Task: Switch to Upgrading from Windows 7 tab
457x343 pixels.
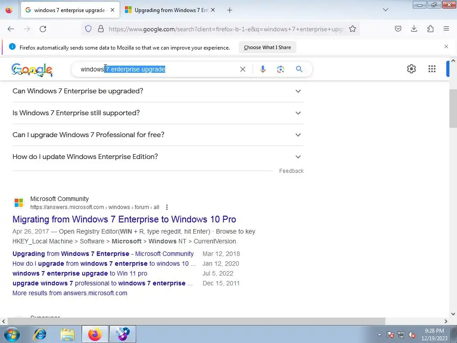Action: pyautogui.click(x=170, y=10)
